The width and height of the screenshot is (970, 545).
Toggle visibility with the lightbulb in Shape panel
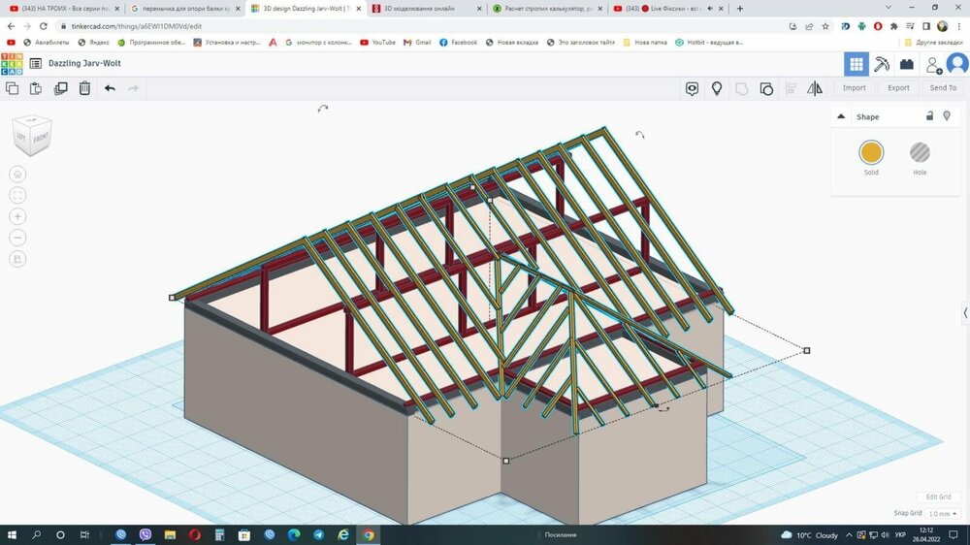tap(947, 116)
